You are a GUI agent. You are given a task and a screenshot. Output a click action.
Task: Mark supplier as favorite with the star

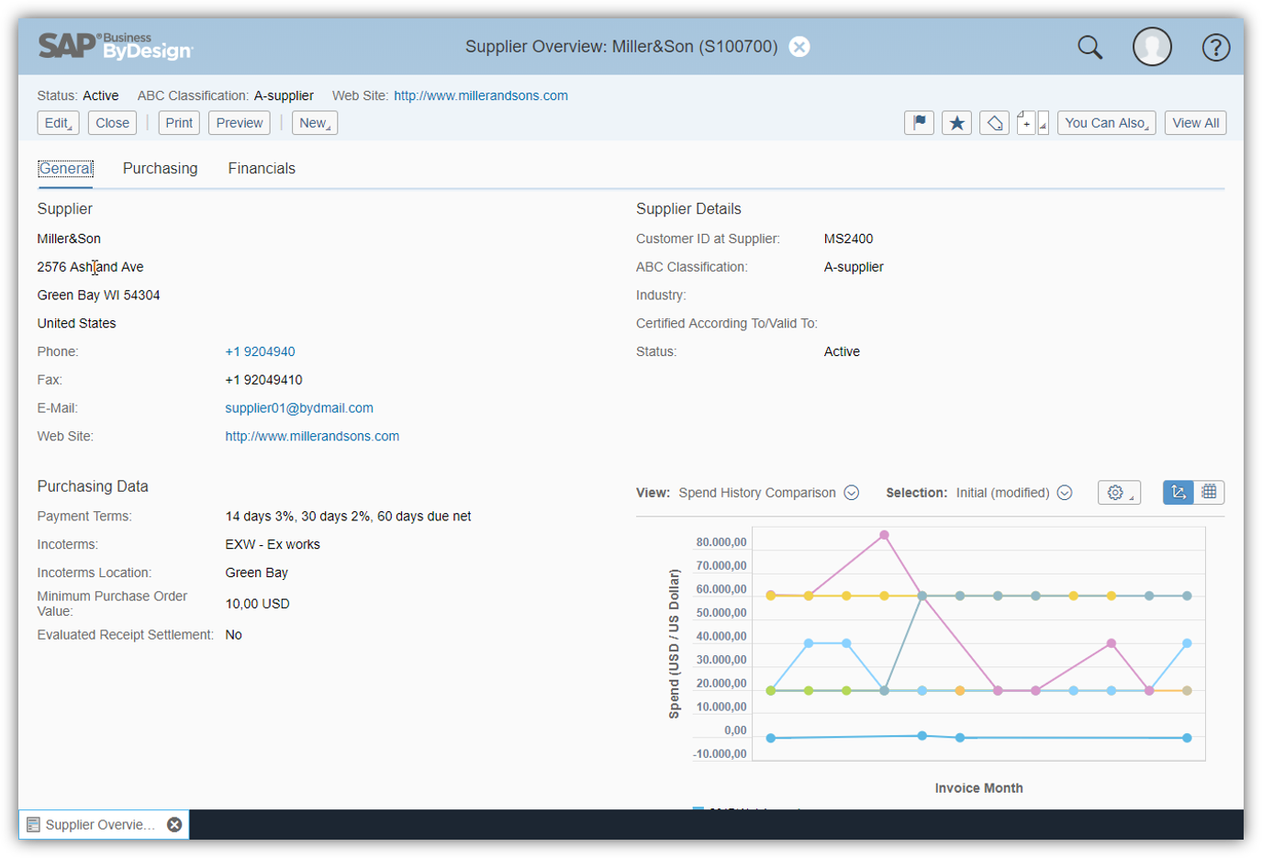(x=956, y=122)
